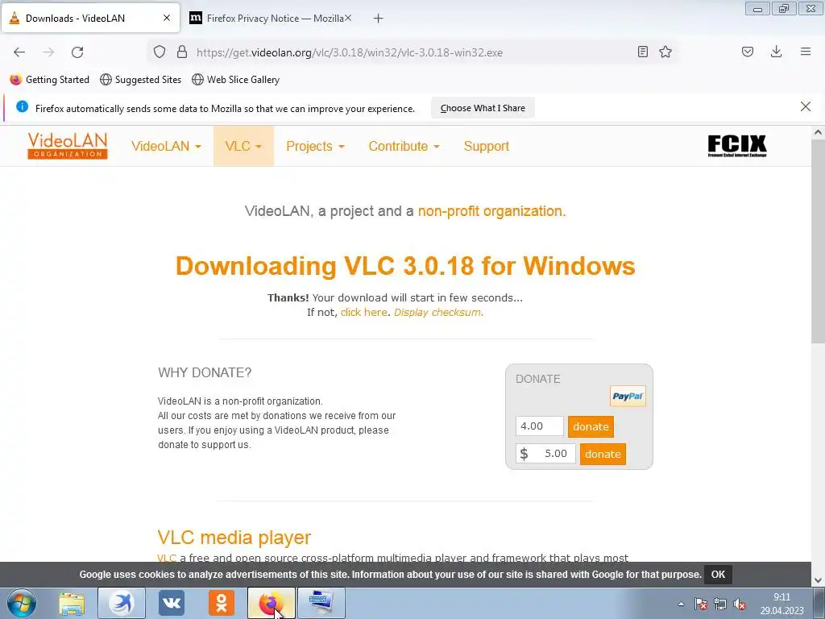The width and height of the screenshot is (825, 619).
Task: Switch to Firefox Privacy Notice tab
Action: (271, 18)
